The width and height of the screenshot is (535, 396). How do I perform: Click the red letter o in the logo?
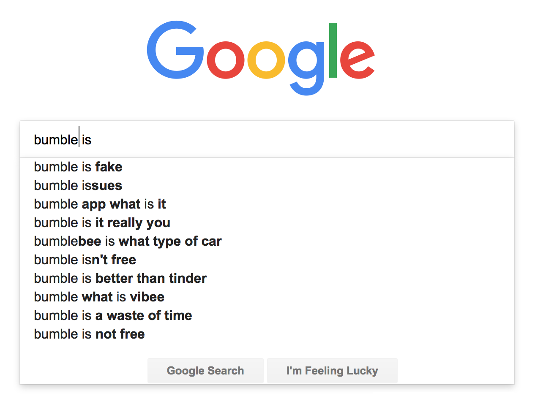click(226, 60)
